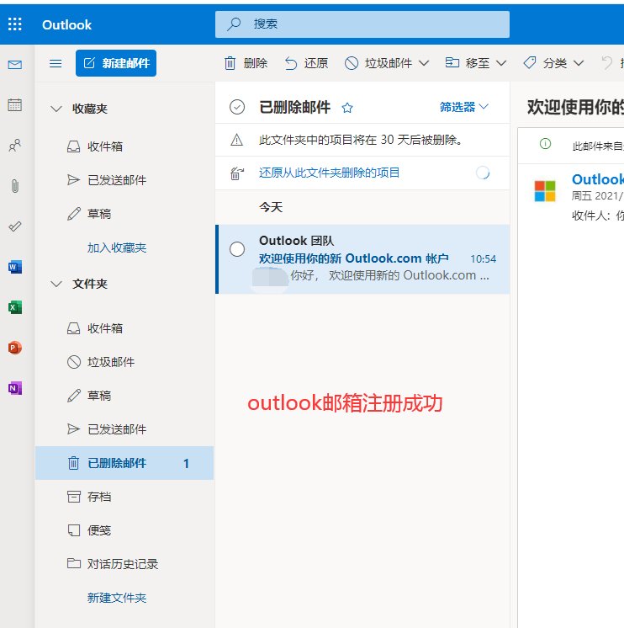The width and height of the screenshot is (624, 628).
Task: Click the 垃圾邮件 junk toolbar button
Action: [379, 63]
